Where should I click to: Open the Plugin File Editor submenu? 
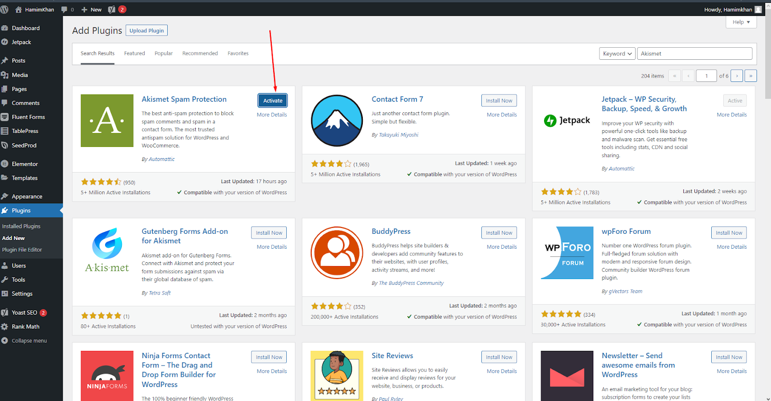click(x=22, y=250)
